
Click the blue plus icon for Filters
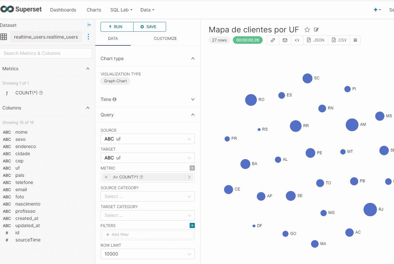(x=192, y=225)
